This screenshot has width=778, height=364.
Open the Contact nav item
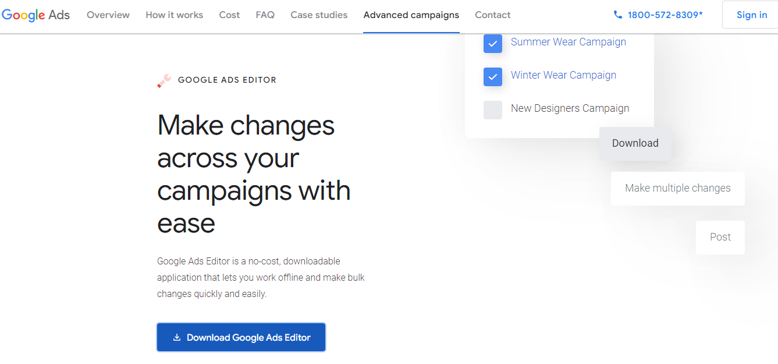click(493, 15)
